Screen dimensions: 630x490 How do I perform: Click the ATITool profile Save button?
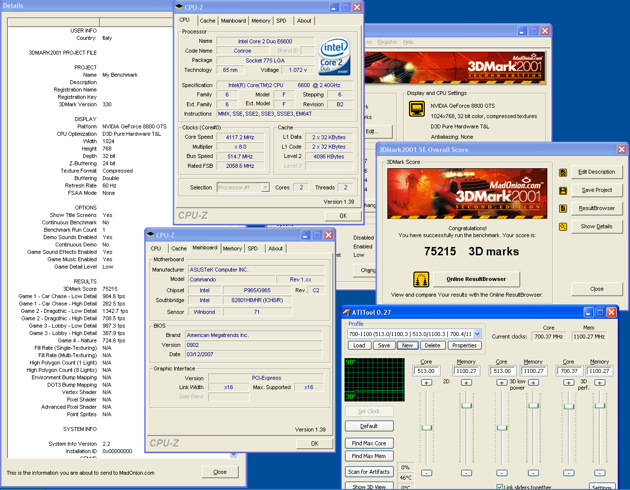[384, 346]
